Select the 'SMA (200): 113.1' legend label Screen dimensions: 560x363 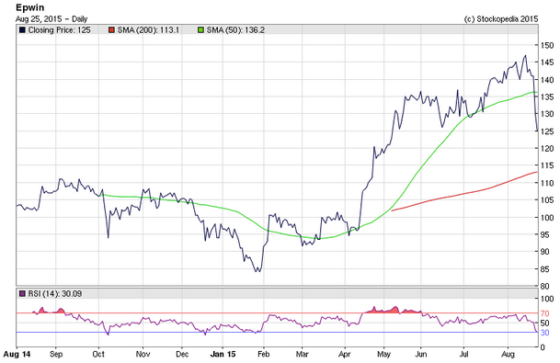[x=148, y=30]
